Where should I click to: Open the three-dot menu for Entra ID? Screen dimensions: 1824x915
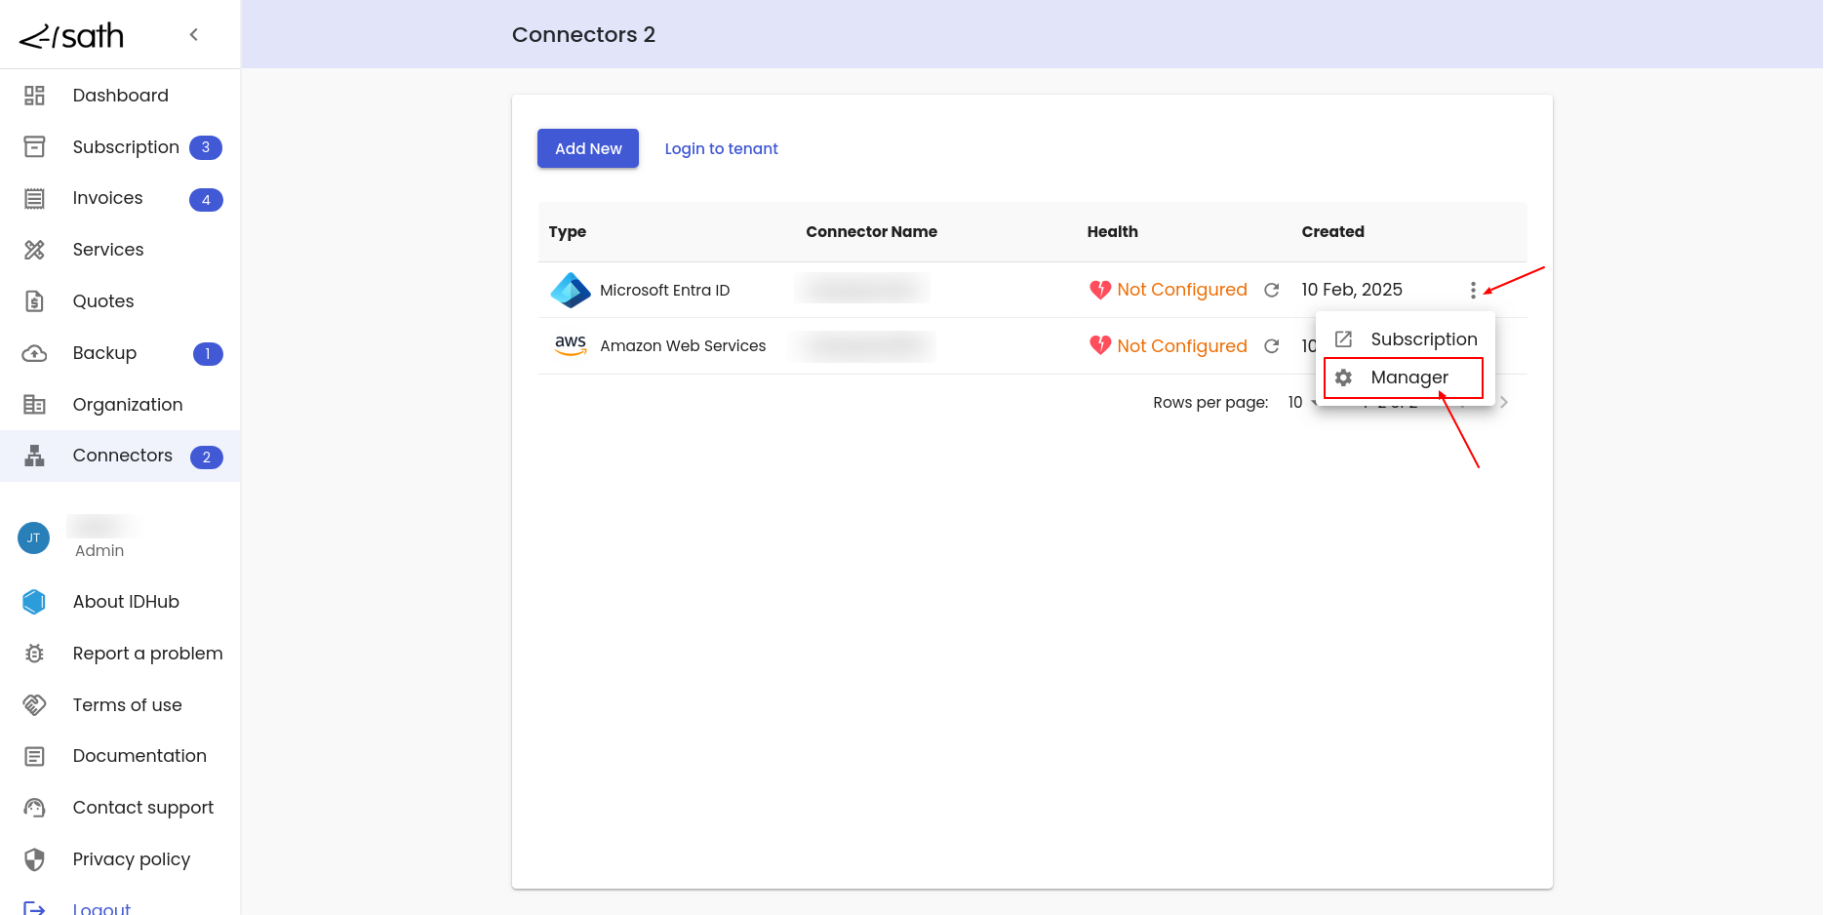1473,290
